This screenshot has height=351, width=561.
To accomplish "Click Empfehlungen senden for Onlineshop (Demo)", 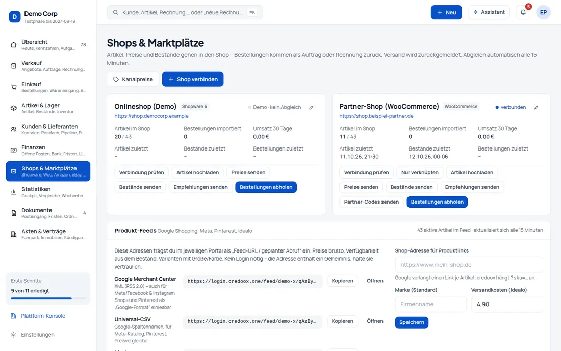I will click(x=200, y=187).
